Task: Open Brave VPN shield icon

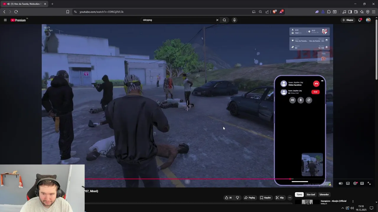Action: pyautogui.click(x=368, y=12)
